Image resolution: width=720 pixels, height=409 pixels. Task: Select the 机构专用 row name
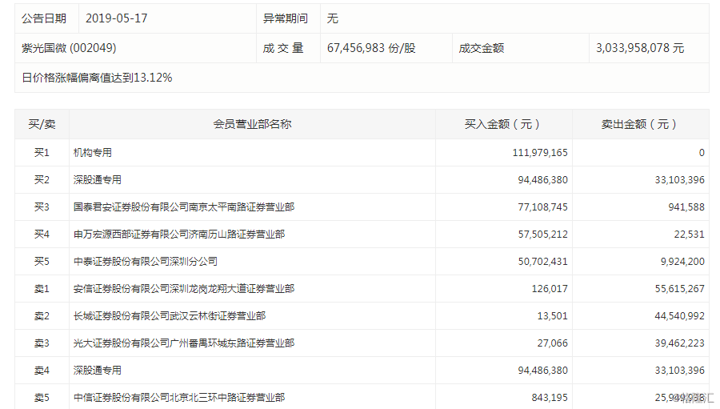click(92, 153)
